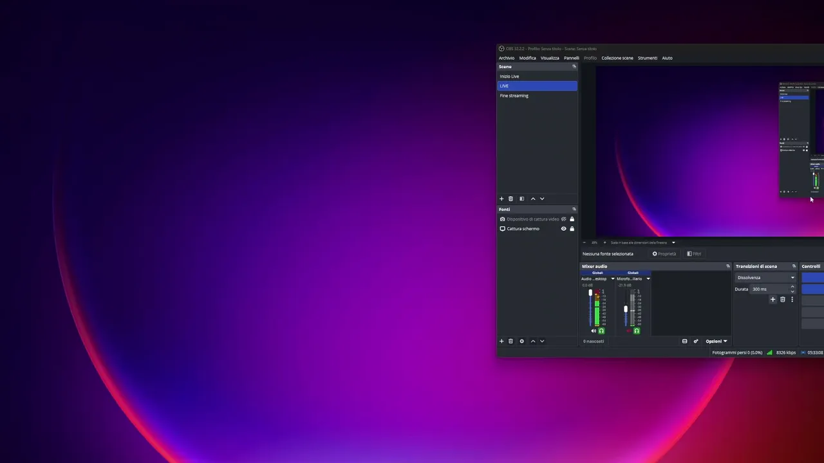Select the LIVE scene
Screen dimensions: 824x463
click(x=537, y=86)
